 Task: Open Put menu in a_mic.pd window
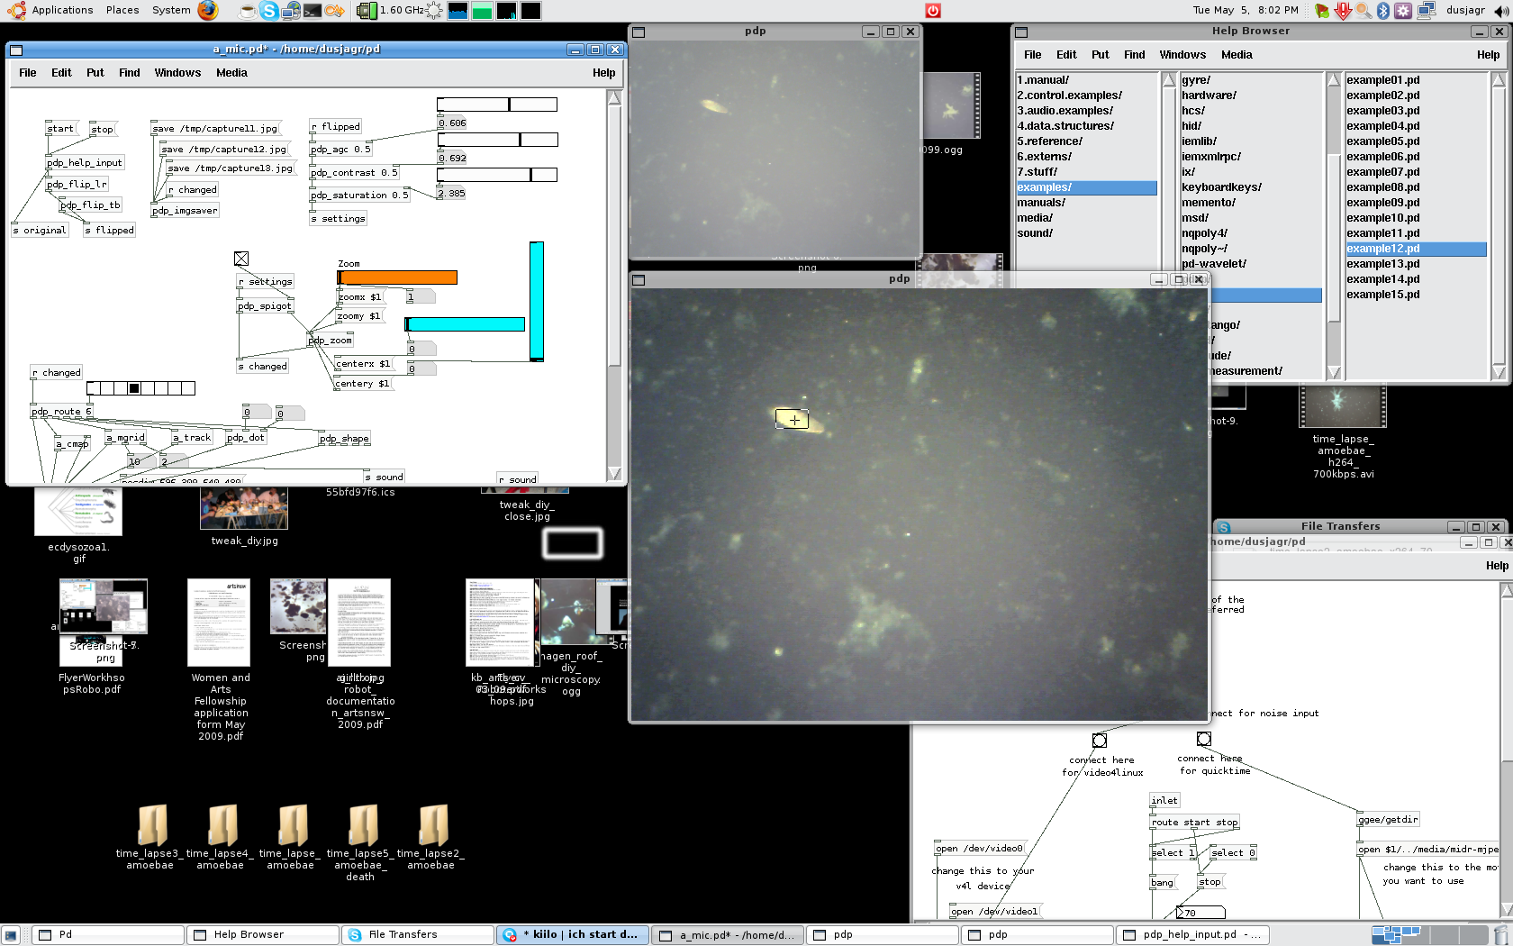[95, 73]
